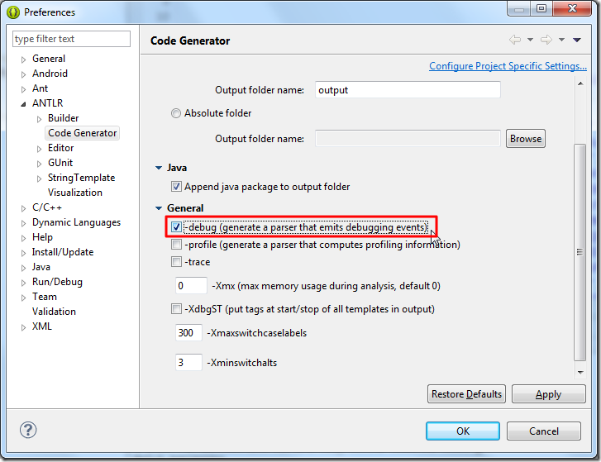Open Configure Project Specific Settings link
The height and width of the screenshot is (462, 601).
(508, 66)
